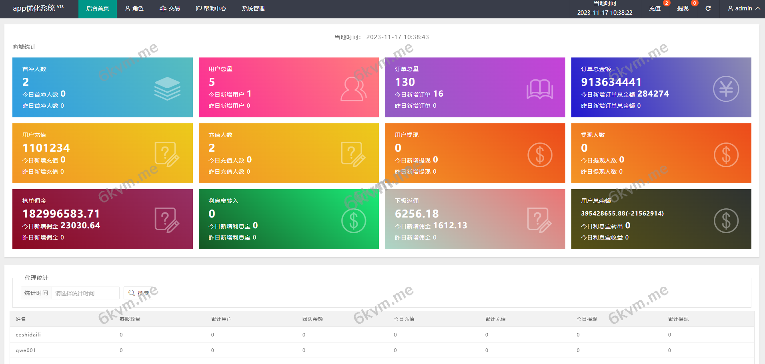The height and width of the screenshot is (364, 765).
Task: Click the open book icon in 订单总量 card
Action: point(540,89)
